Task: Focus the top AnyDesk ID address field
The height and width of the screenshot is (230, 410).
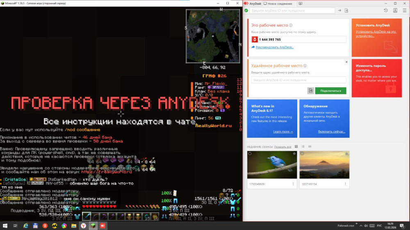Action: (292, 11)
